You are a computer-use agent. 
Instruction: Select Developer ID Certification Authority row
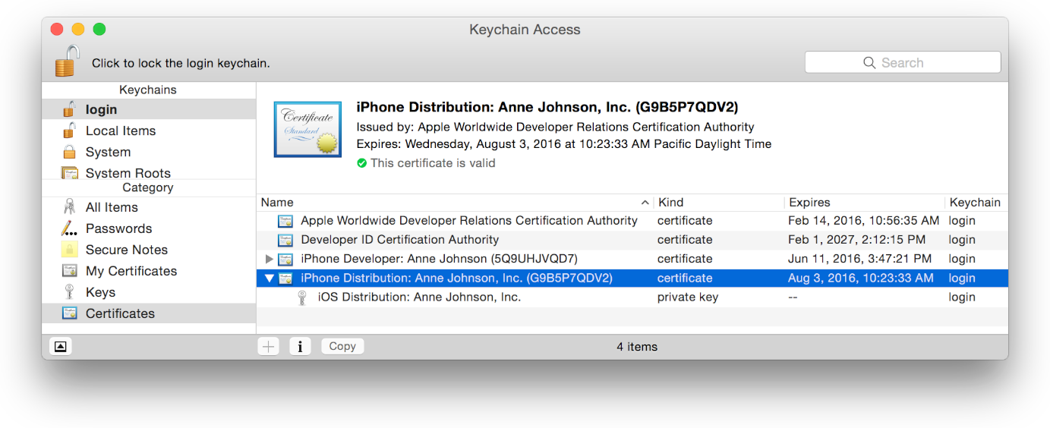coord(632,240)
